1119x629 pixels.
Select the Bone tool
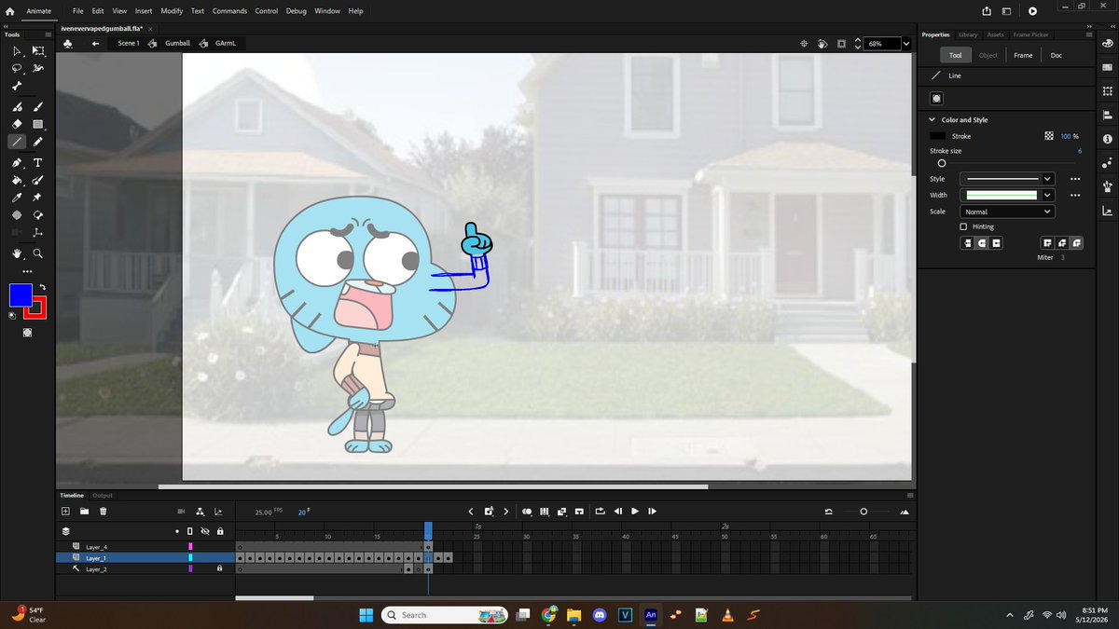click(x=17, y=87)
